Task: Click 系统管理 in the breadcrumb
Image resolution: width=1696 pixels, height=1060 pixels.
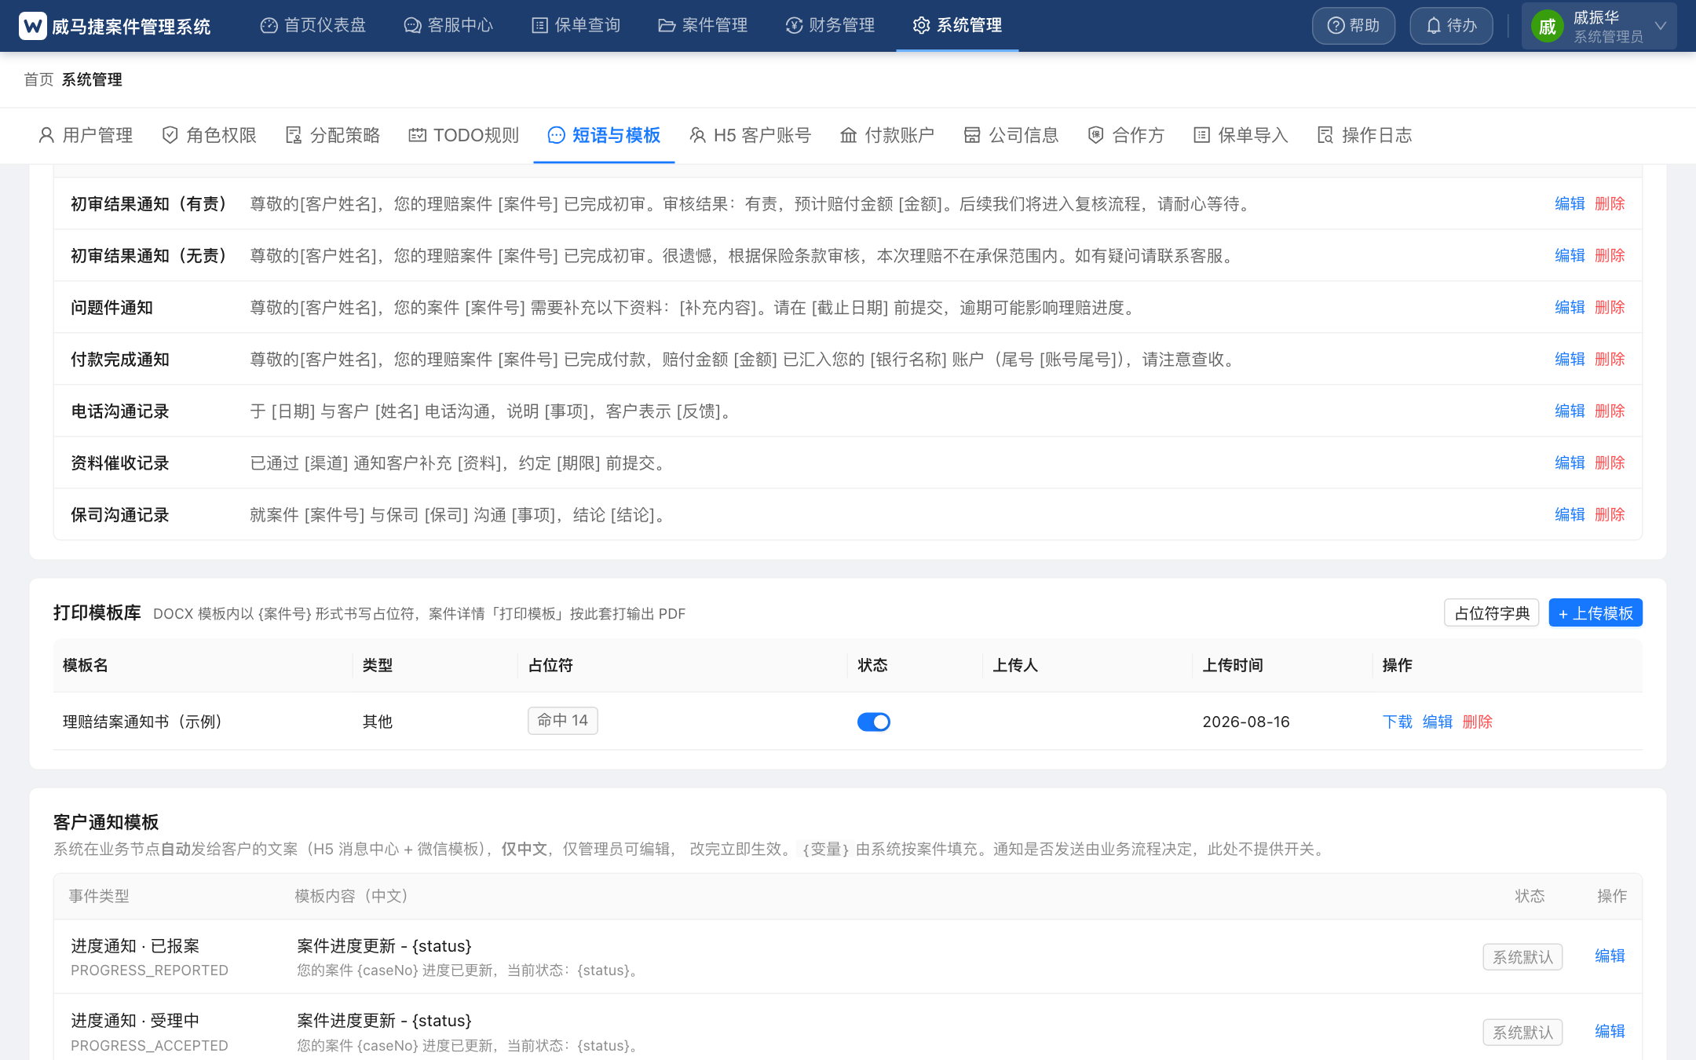Action: tap(92, 79)
